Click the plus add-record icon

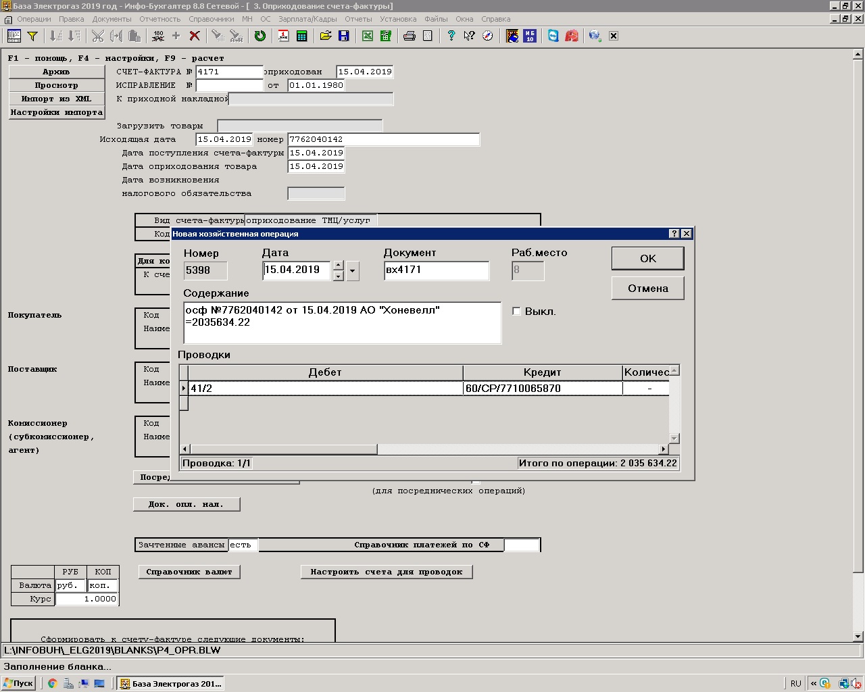coord(176,36)
